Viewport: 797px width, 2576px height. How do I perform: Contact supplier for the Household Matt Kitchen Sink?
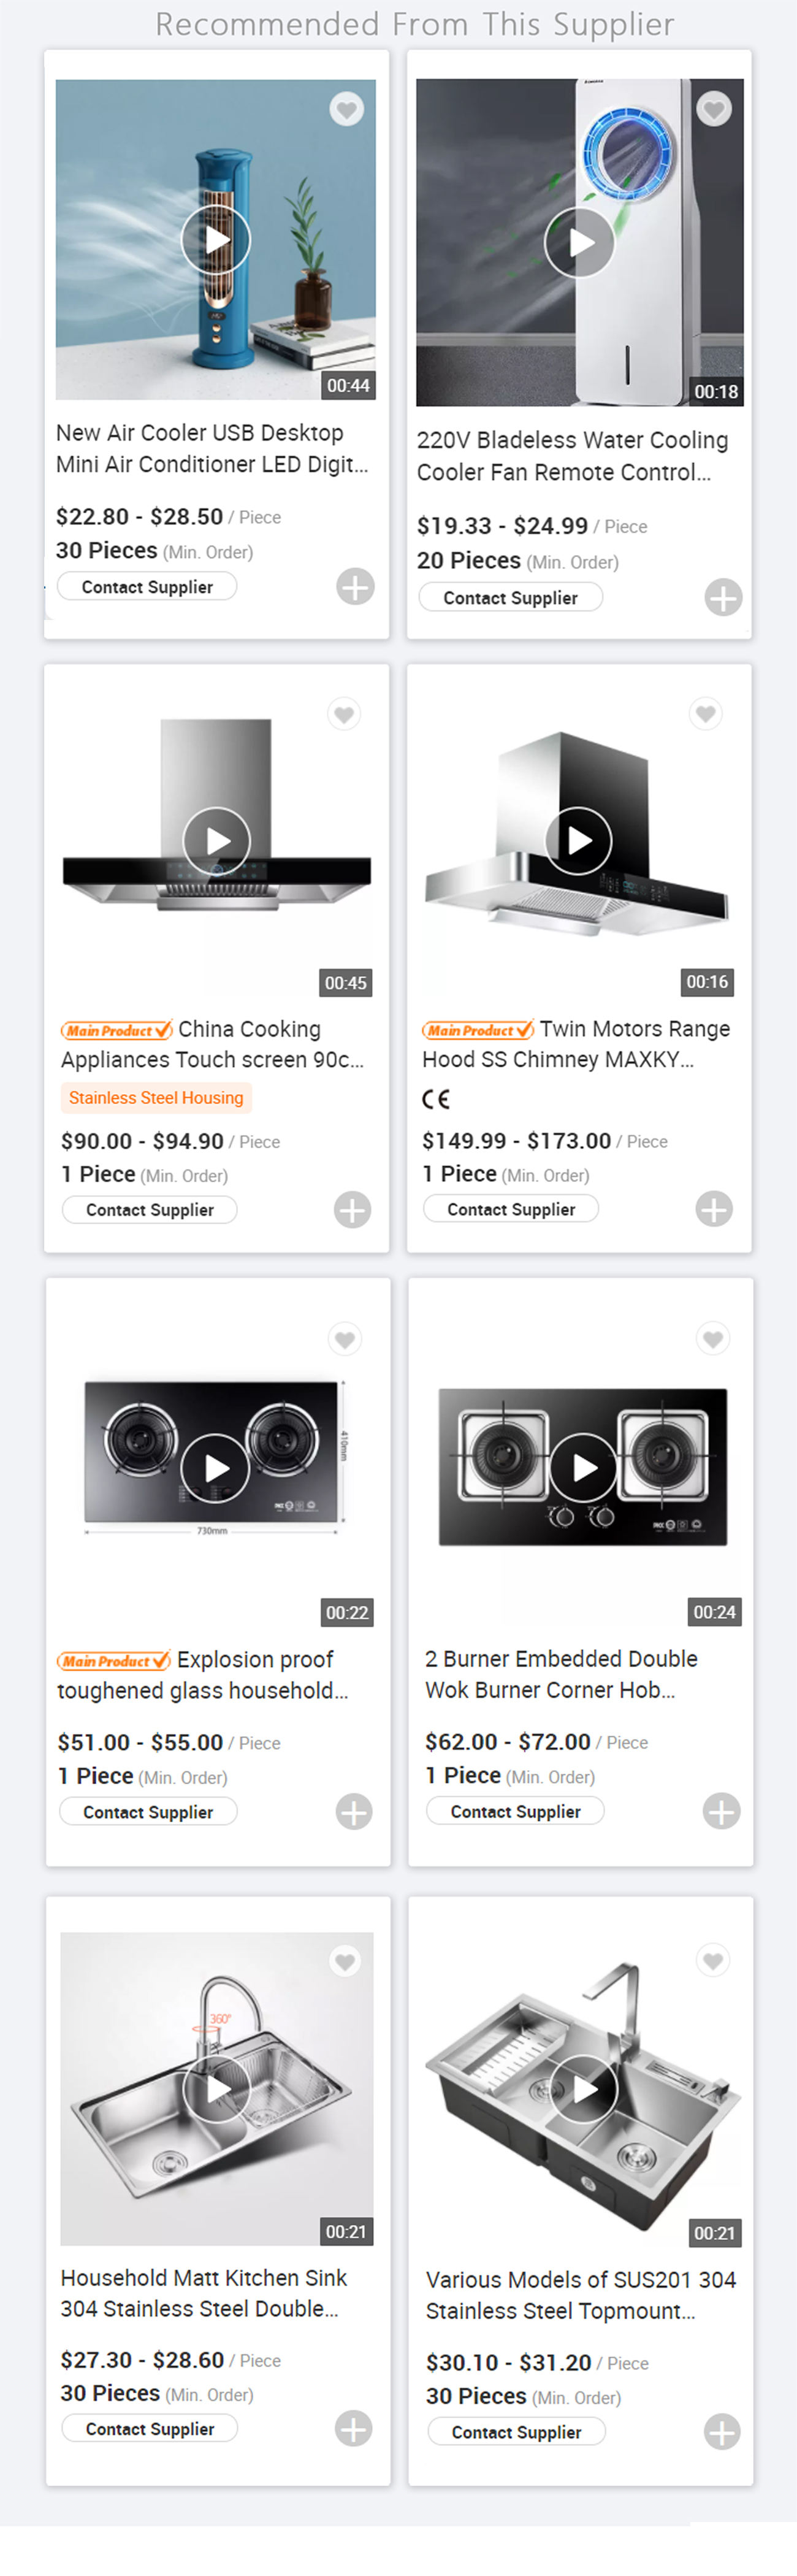pos(147,2428)
